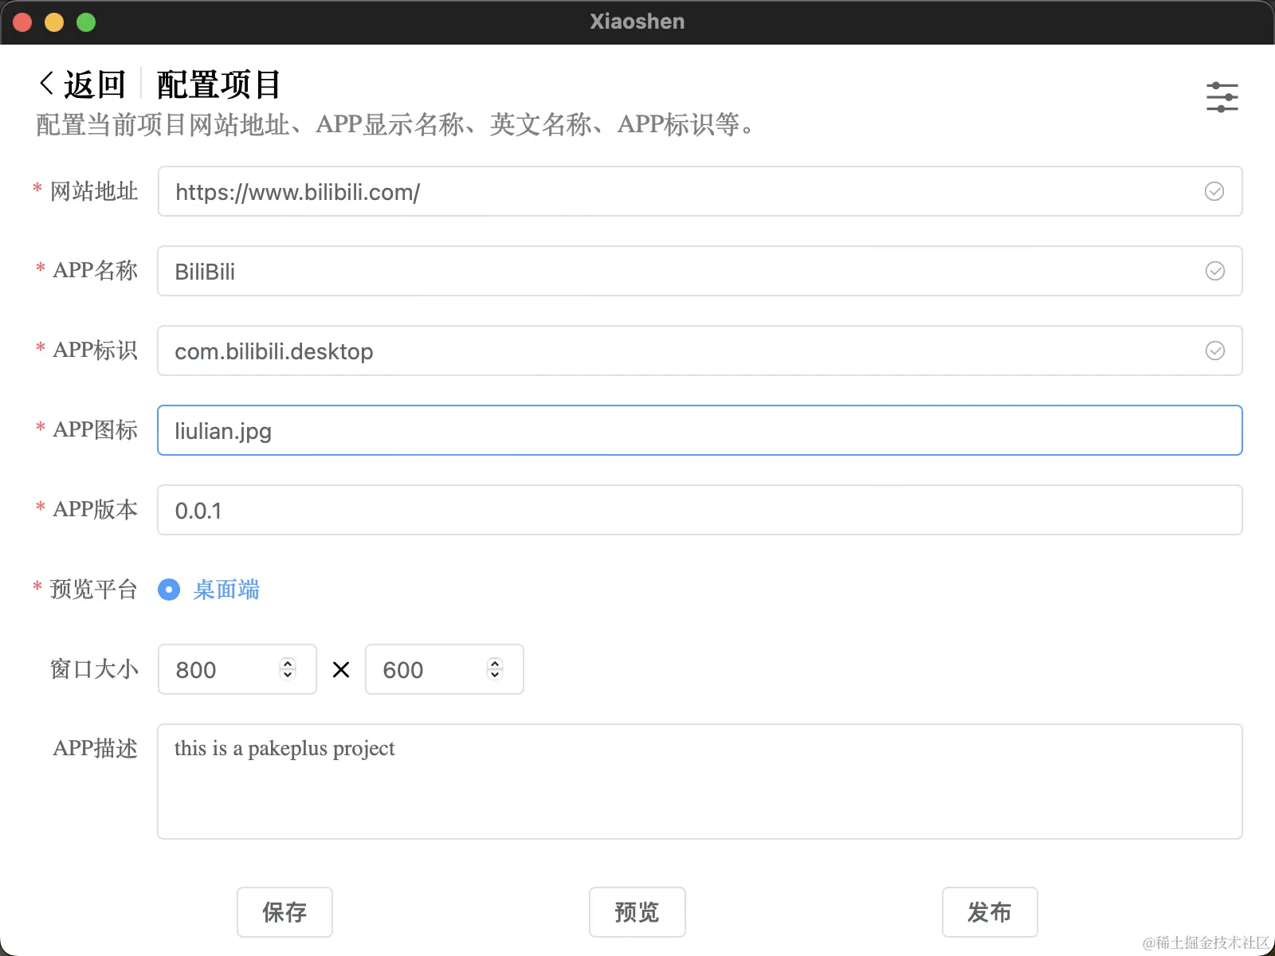Edit the APP标识 field com.bilibili.desktop

pos(700,351)
